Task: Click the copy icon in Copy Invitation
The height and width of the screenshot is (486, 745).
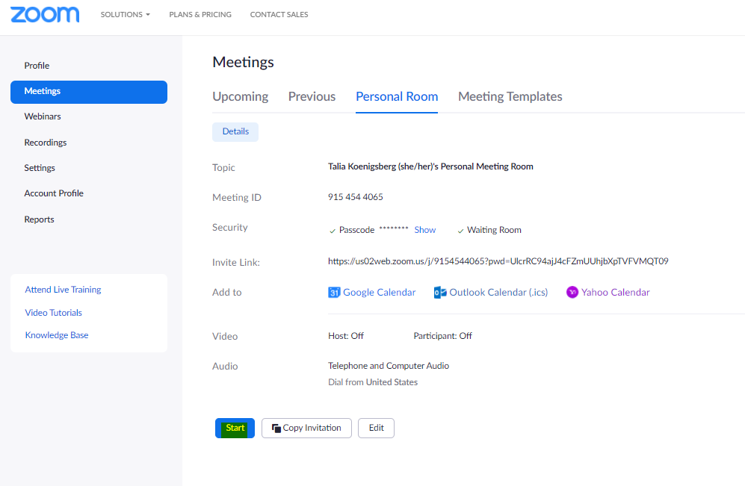Action: [276, 429]
